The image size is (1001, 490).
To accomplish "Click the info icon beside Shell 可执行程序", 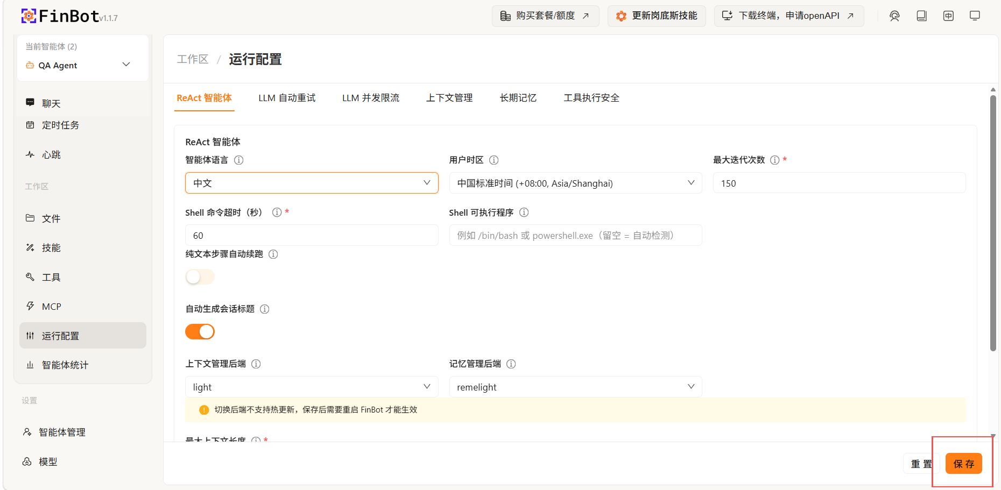I will pos(524,212).
